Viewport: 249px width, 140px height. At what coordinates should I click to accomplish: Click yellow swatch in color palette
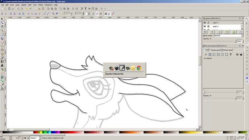tap(41, 132)
